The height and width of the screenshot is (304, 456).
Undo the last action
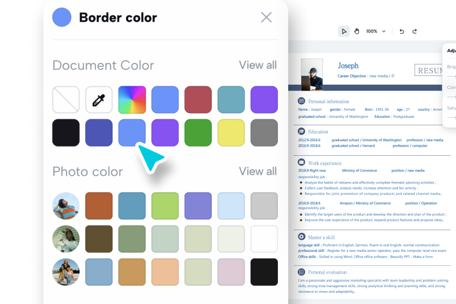[402, 31]
